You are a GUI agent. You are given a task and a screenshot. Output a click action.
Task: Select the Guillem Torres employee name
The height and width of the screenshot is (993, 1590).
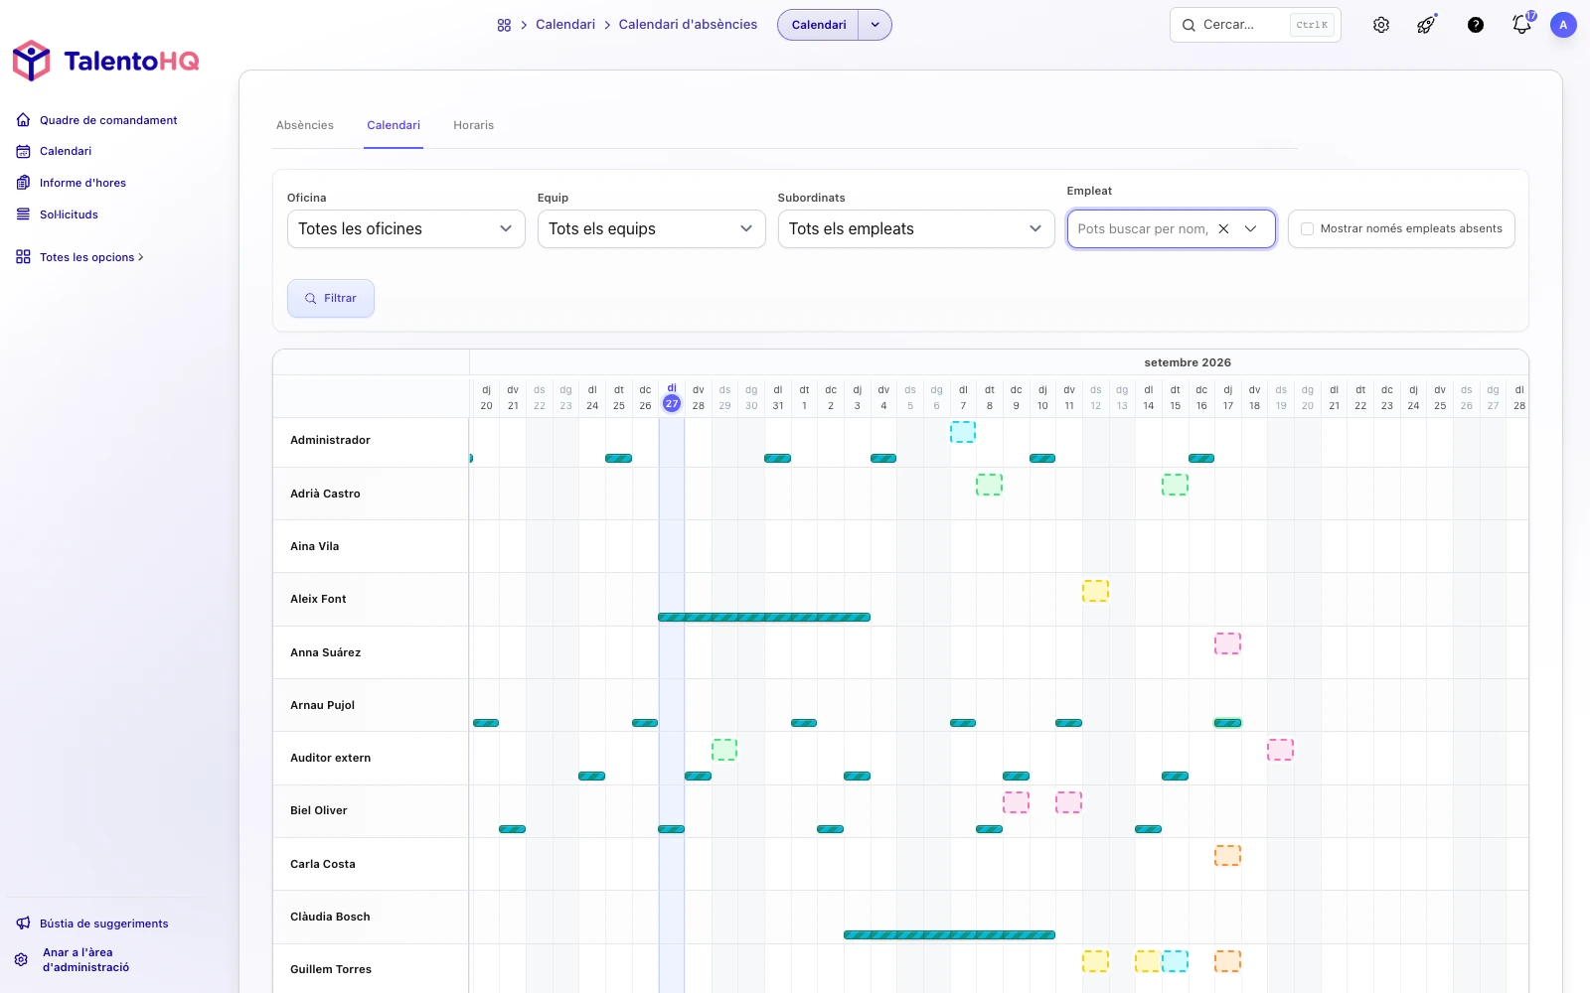tap(331, 969)
